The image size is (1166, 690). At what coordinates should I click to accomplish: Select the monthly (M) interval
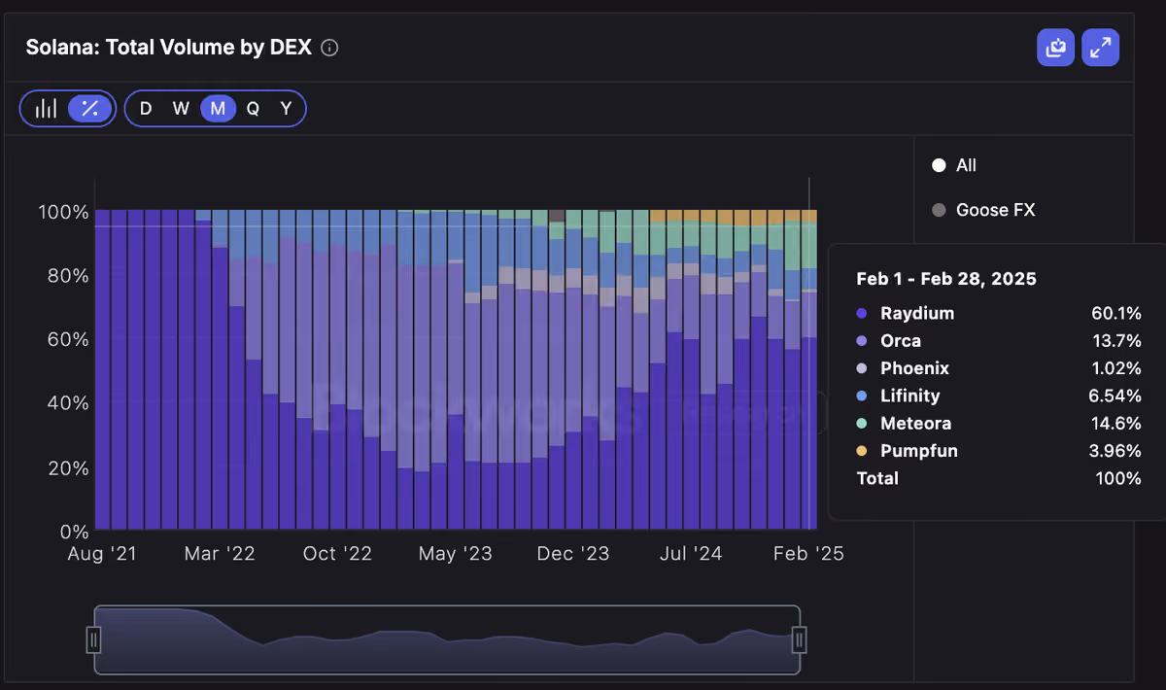click(218, 109)
